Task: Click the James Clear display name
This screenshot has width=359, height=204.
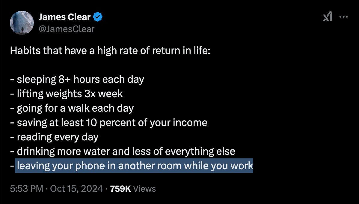Action: tap(64, 17)
